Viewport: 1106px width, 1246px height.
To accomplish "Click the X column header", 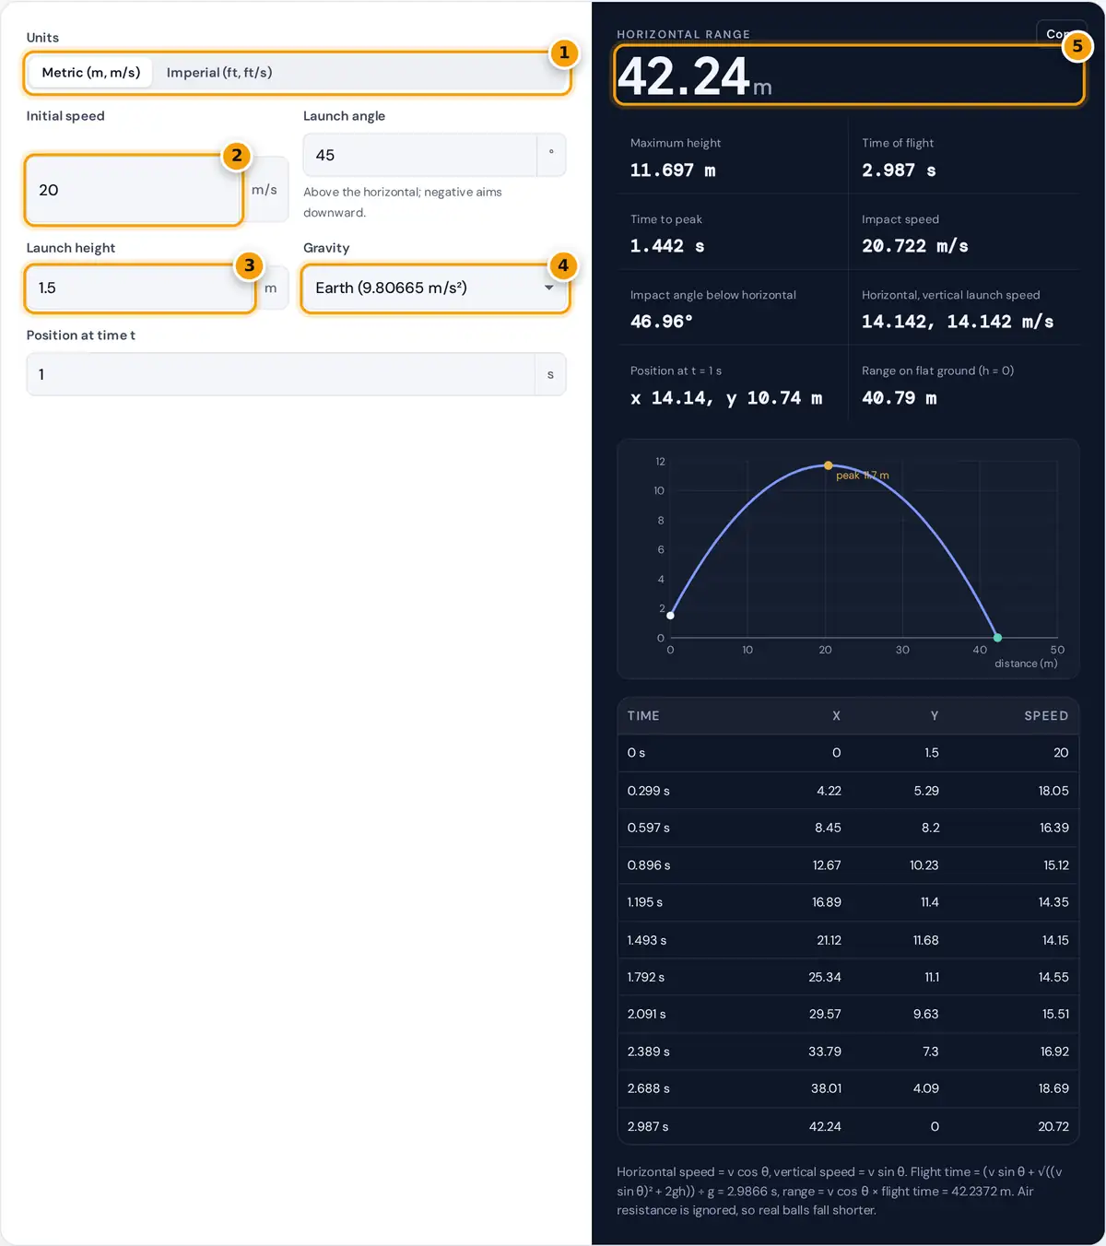I will [x=836, y=716].
